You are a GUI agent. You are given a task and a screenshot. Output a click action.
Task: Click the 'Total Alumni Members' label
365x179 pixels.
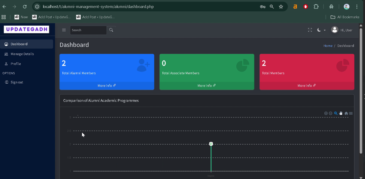(x=79, y=73)
